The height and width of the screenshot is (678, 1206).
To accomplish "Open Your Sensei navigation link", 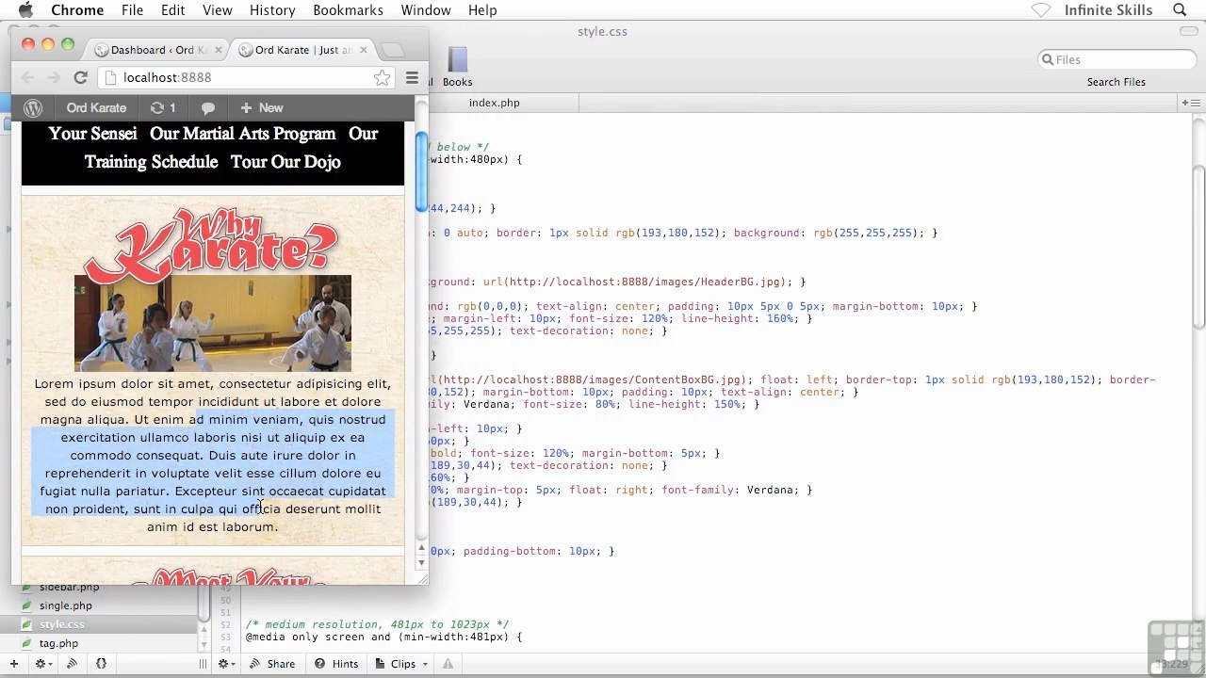I will coord(92,134).
